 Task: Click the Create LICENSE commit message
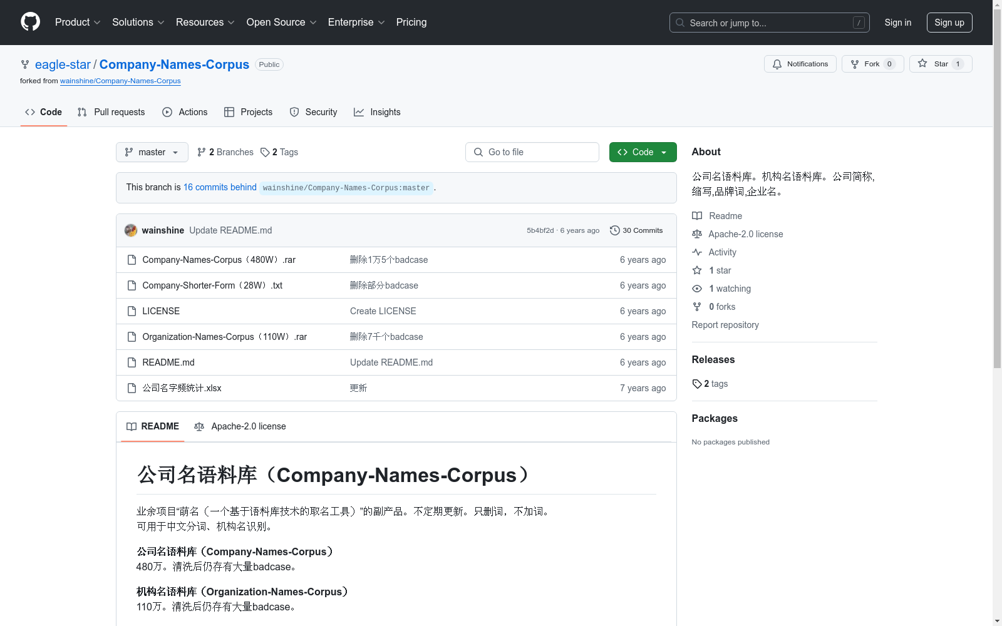point(383,311)
